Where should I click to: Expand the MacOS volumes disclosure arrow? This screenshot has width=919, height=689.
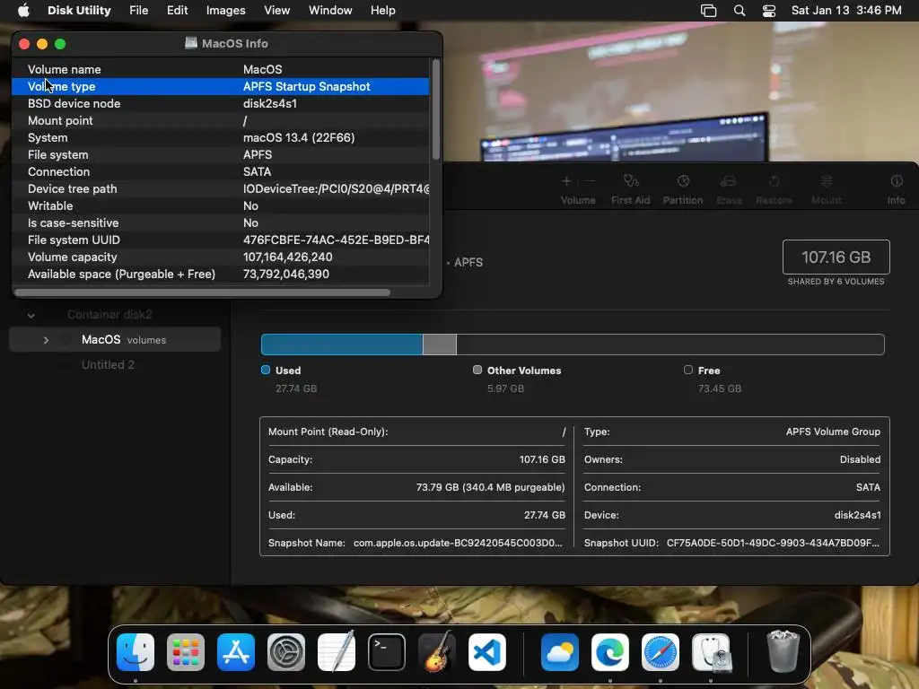tap(46, 340)
